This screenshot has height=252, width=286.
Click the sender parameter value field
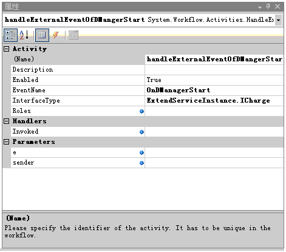tap(214, 163)
